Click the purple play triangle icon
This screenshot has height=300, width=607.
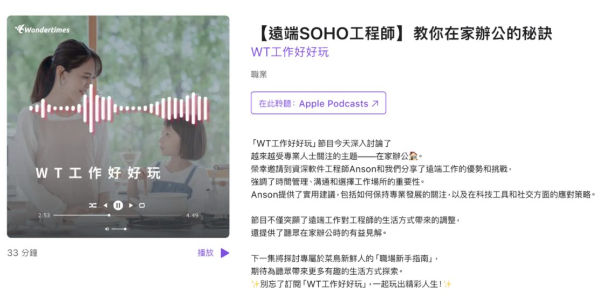[x=225, y=253]
